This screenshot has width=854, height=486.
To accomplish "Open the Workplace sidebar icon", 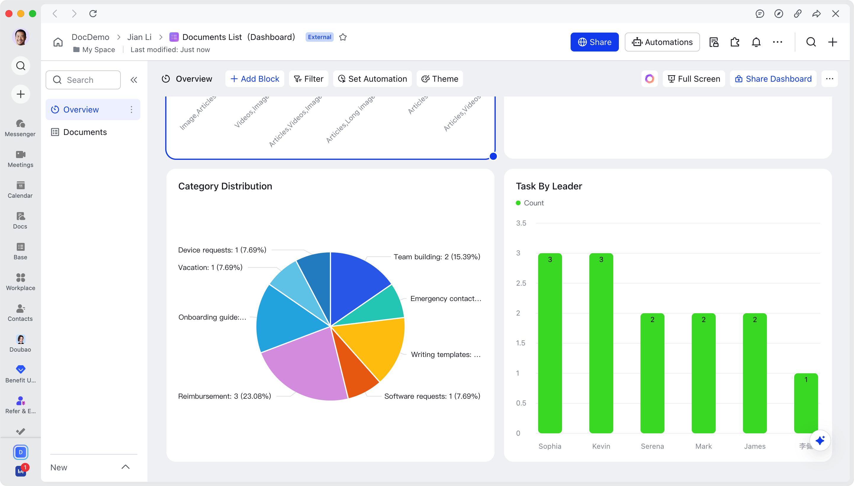I will pyautogui.click(x=20, y=282).
